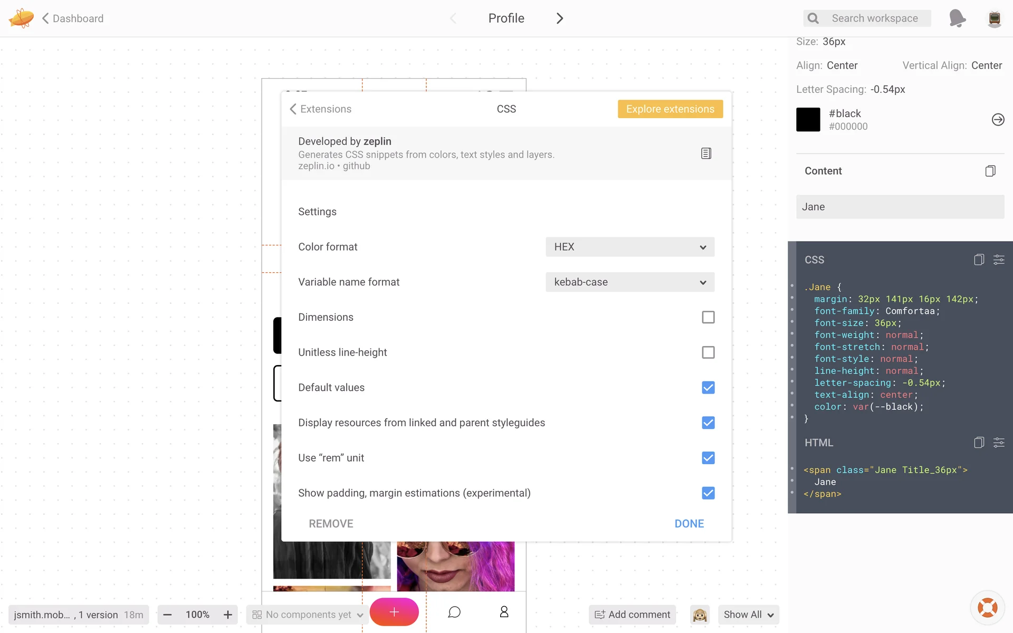Open extension readme document icon
This screenshot has height=633, width=1013.
(x=706, y=154)
